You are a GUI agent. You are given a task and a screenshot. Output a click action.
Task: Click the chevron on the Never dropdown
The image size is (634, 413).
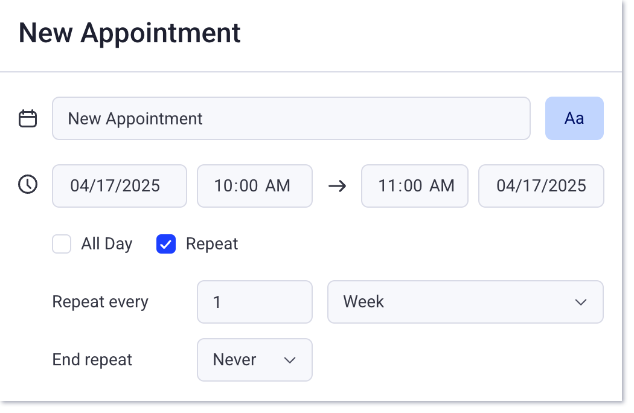[x=289, y=360]
